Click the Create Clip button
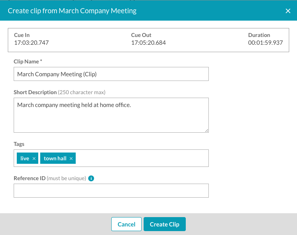Viewport: 297px width, 235px height. (165, 224)
